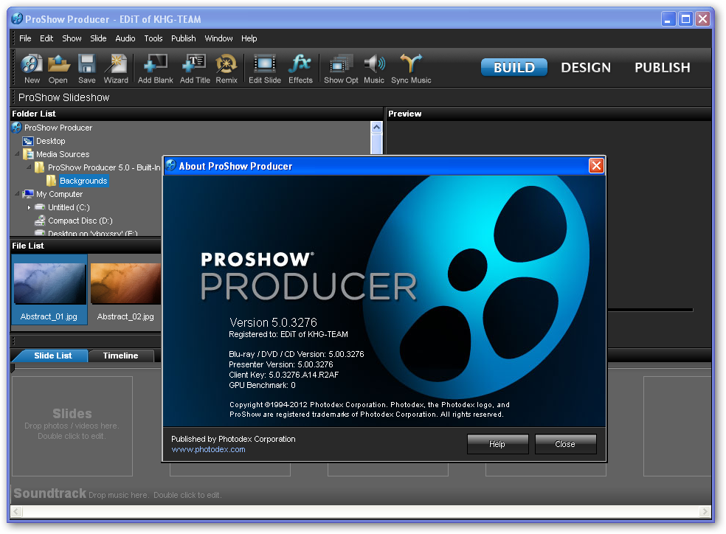Image resolution: width=726 pixels, height=534 pixels.
Task: Open the Slide menu
Action: pyautogui.click(x=98, y=38)
